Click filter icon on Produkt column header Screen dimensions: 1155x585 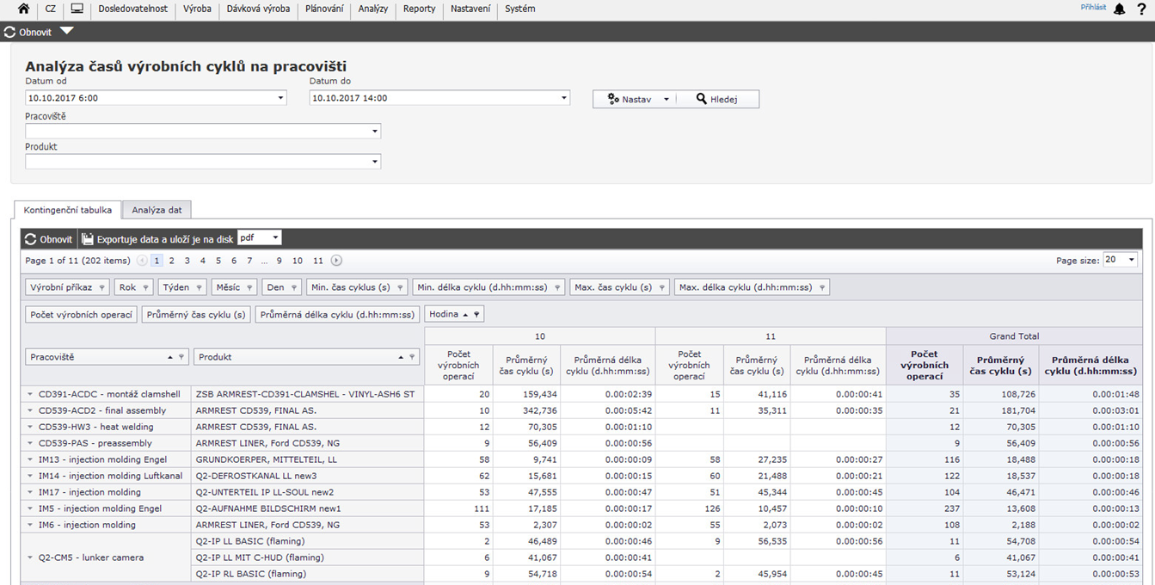[412, 357]
